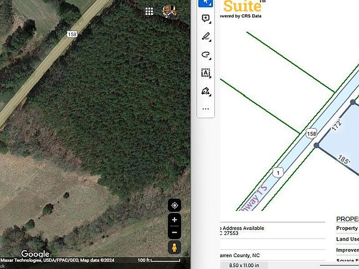
Task: Click the powered by CRS Data text
Action: [241, 16]
